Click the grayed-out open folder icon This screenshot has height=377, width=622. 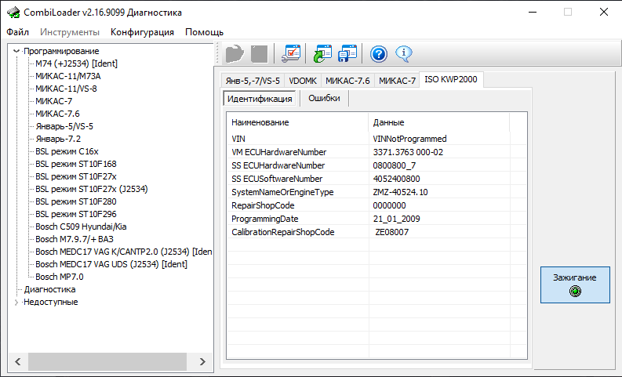[235, 53]
